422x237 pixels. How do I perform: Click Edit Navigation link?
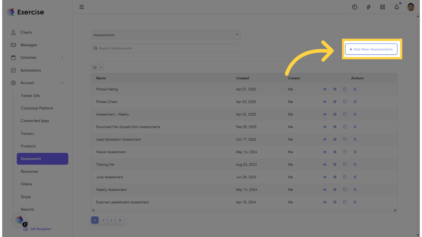[37, 229]
